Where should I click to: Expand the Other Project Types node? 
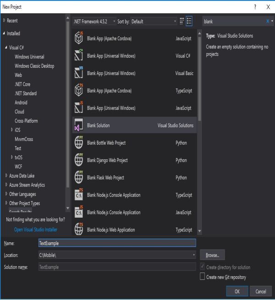[6, 203]
